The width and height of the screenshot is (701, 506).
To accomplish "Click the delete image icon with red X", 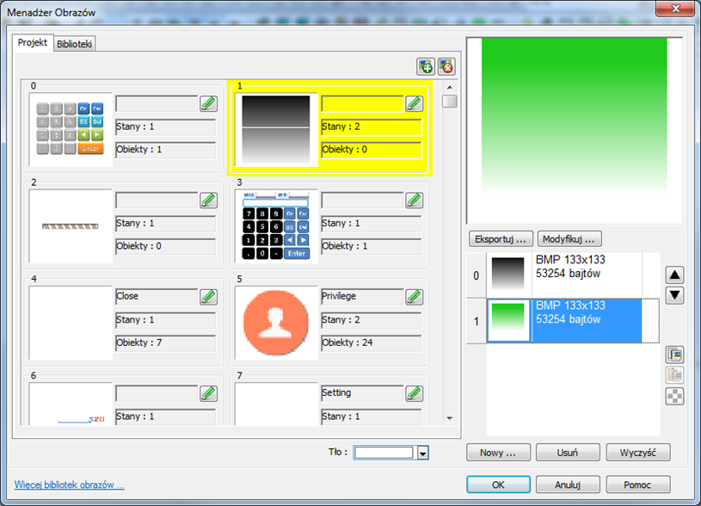I will 446,66.
